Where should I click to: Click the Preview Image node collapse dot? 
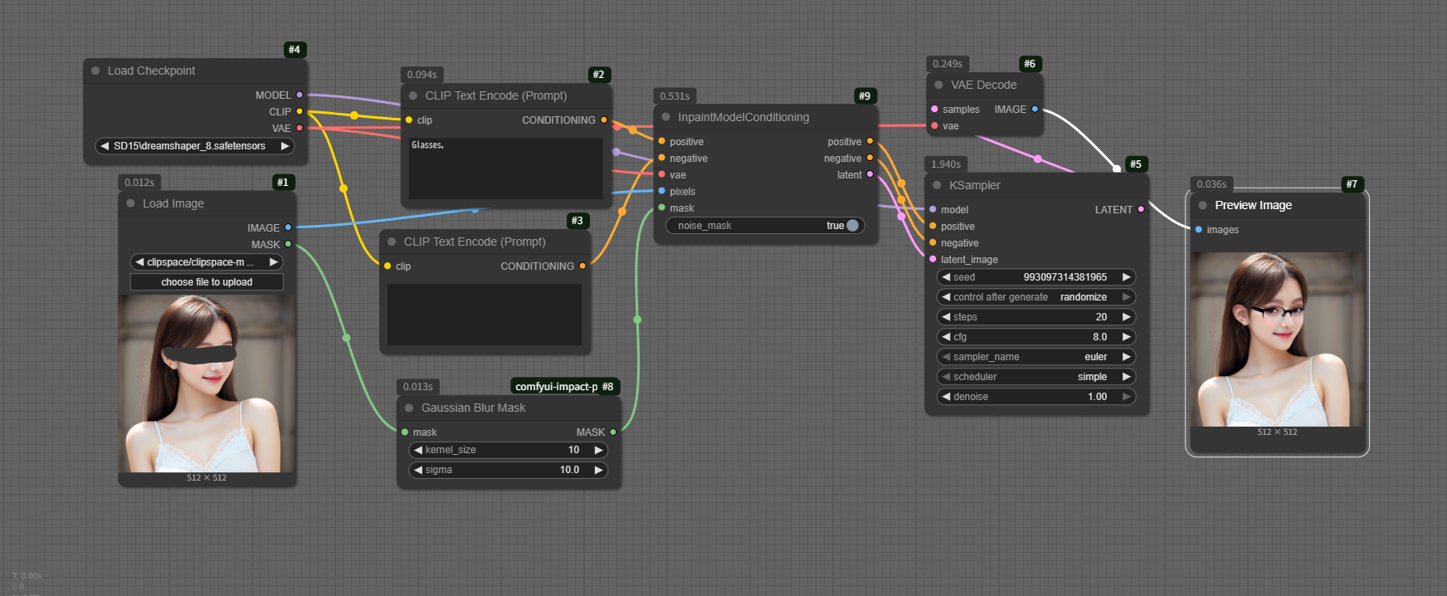click(x=1202, y=206)
